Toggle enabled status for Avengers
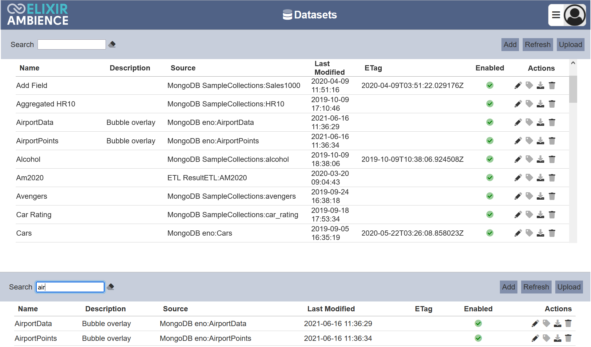Viewport: 591px width, 347px height. tap(490, 196)
